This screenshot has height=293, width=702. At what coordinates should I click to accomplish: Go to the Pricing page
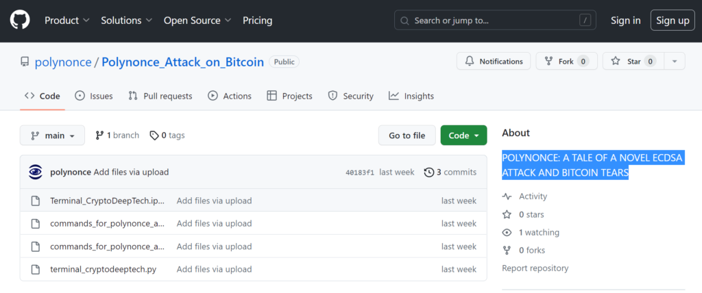pyautogui.click(x=258, y=21)
